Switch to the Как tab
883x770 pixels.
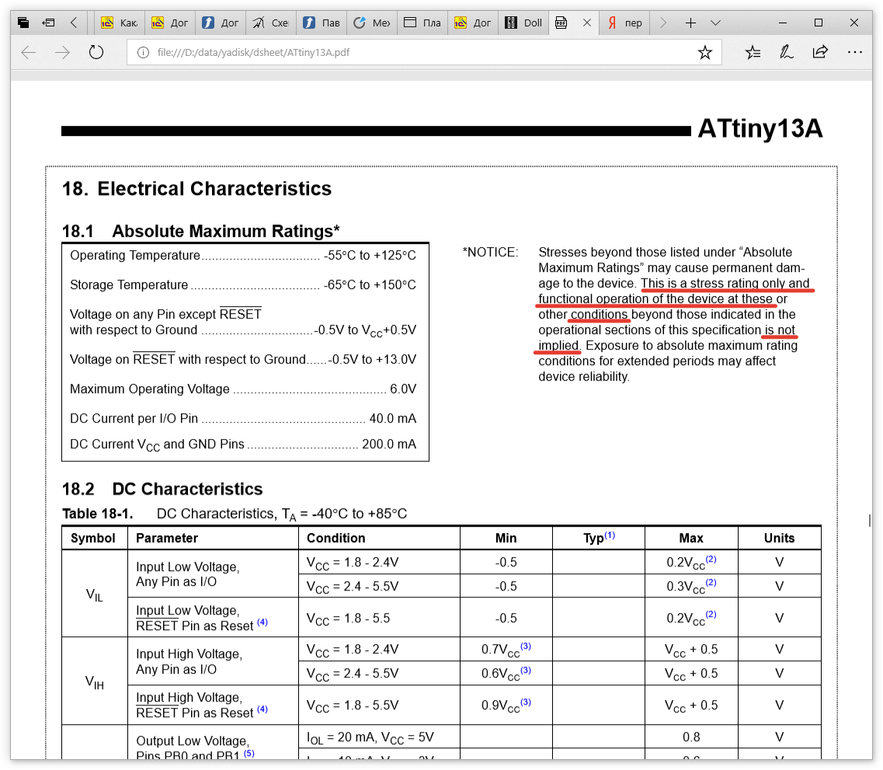(x=120, y=23)
